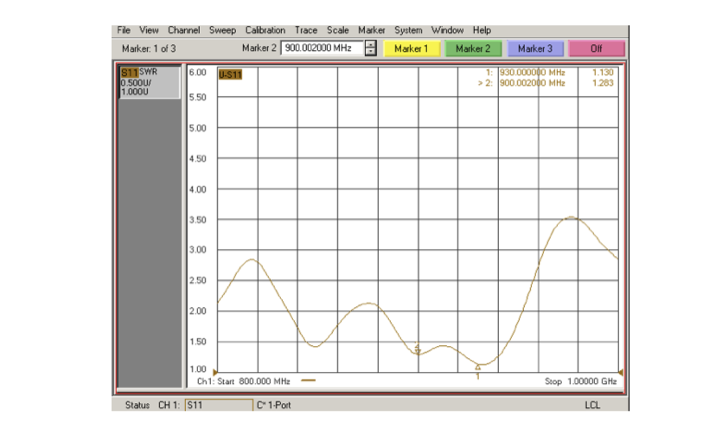
Task: Expand the Trace menu
Action: (x=306, y=30)
